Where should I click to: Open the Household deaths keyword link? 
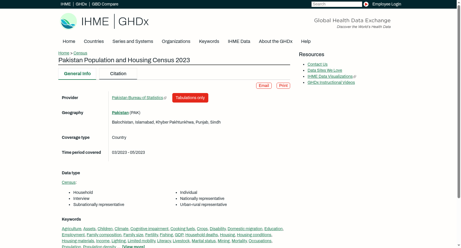[x=202, y=235]
